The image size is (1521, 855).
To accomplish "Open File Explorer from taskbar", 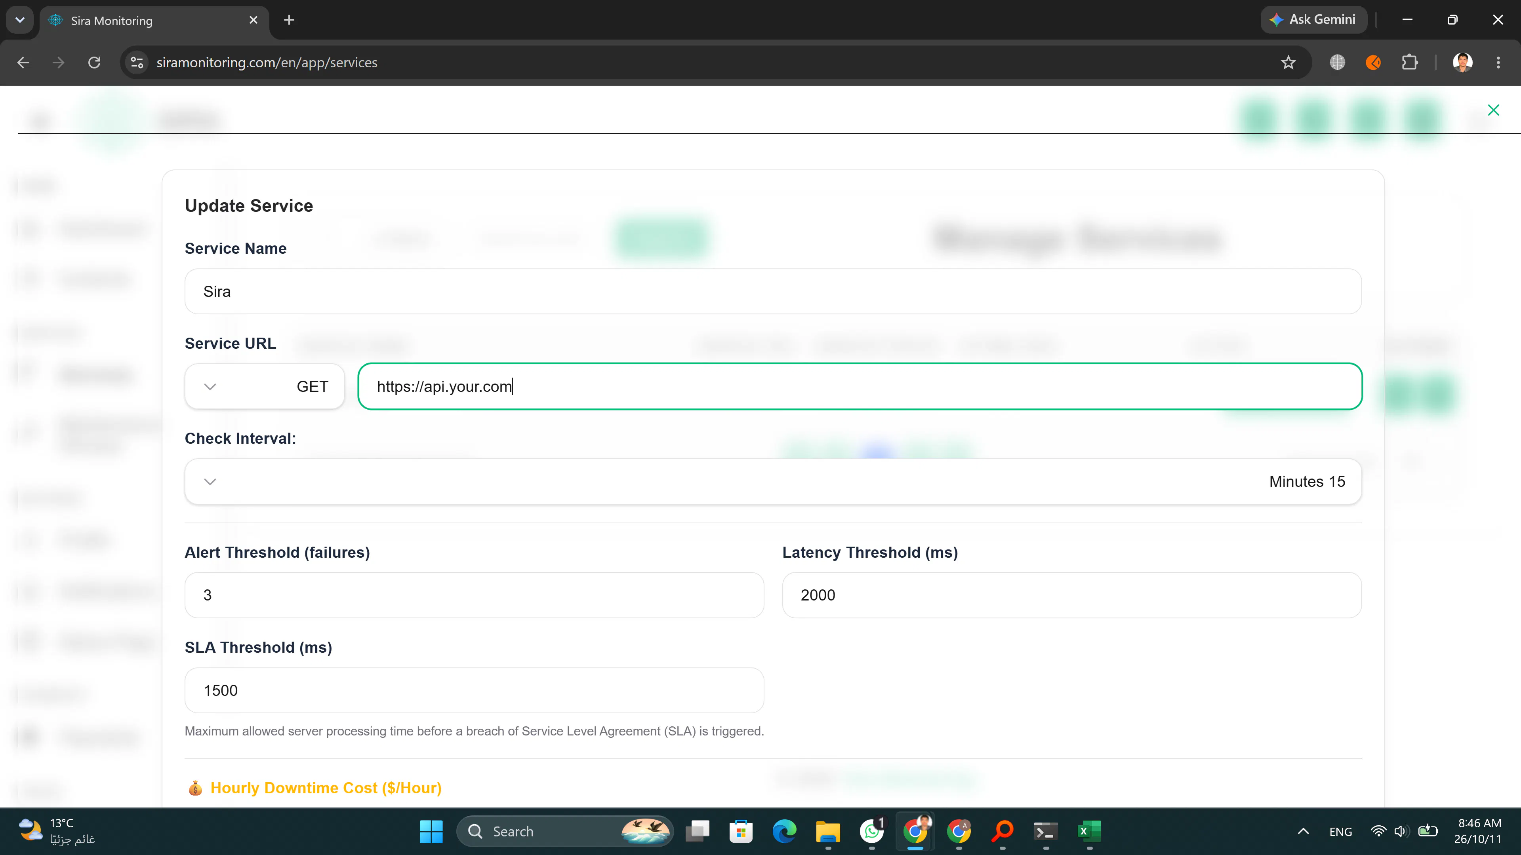I will click(x=828, y=831).
